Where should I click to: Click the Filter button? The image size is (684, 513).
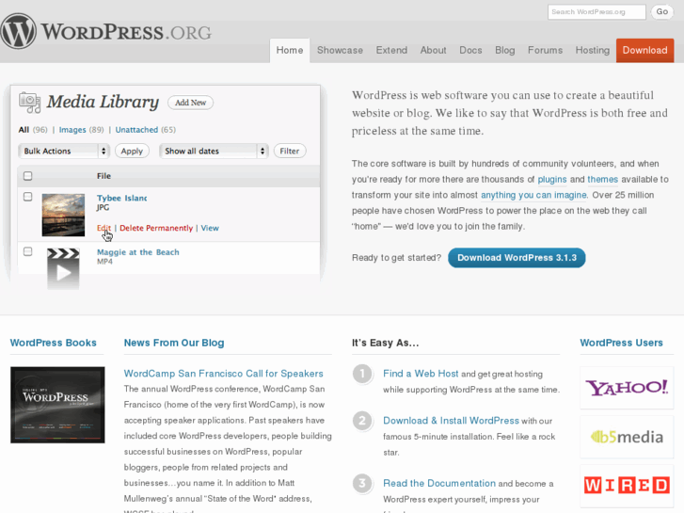click(290, 151)
